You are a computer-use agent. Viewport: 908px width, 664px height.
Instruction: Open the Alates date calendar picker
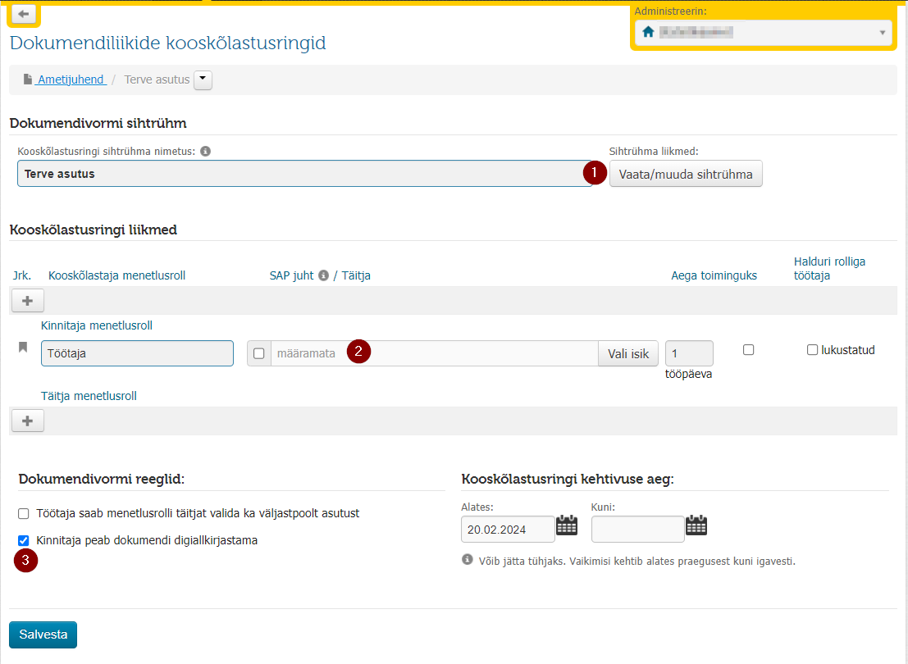click(x=566, y=525)
